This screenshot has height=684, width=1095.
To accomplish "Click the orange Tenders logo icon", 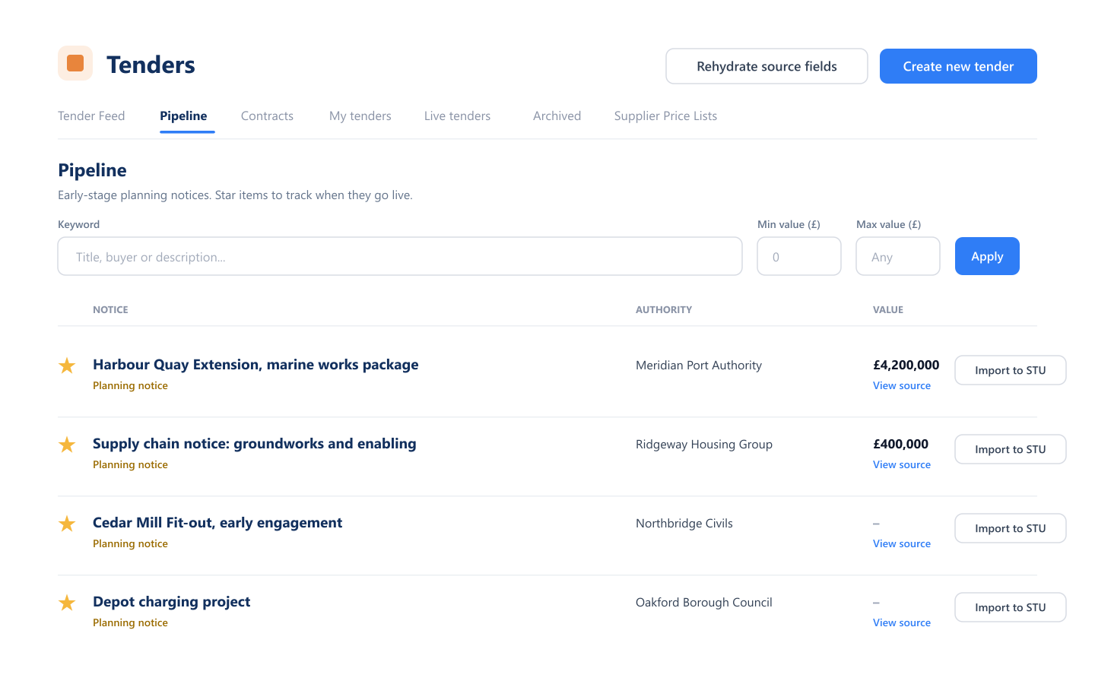I will coord(75,63).
